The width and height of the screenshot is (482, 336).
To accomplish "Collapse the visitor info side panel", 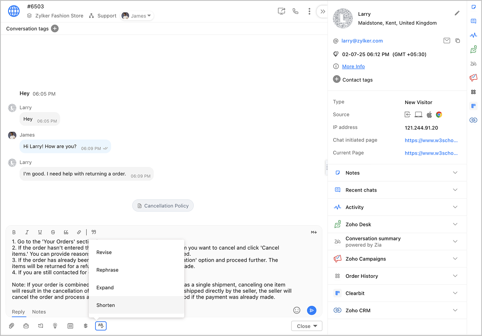I will 322,12.
